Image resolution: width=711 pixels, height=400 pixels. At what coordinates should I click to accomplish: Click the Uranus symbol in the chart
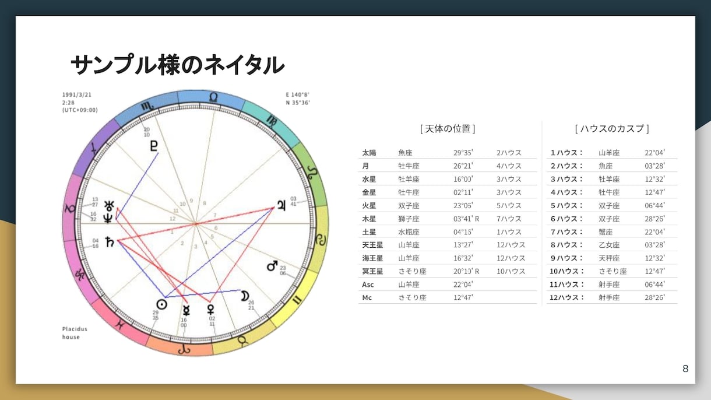109,205
